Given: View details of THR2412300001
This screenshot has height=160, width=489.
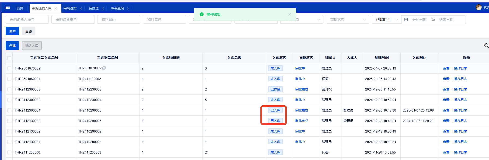Looking at the screenshot, I should pyautogui.click(x=446, y=110).
